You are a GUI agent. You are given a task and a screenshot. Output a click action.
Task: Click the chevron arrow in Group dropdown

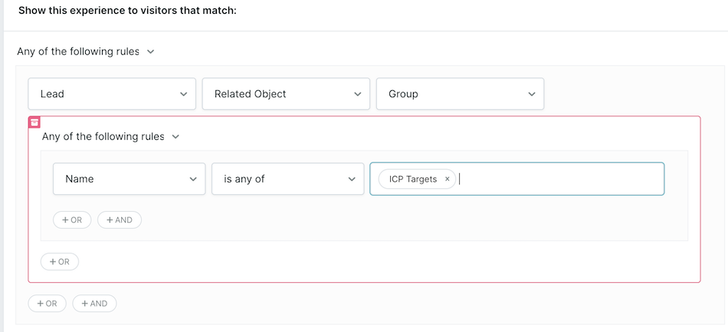click(532, 94)
